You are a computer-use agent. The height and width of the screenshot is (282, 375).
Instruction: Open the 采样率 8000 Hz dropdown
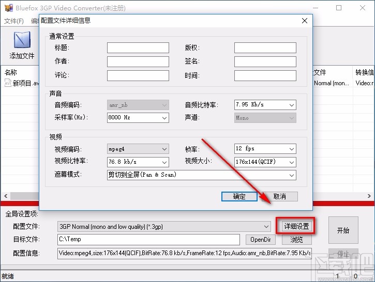coord(138,118)
